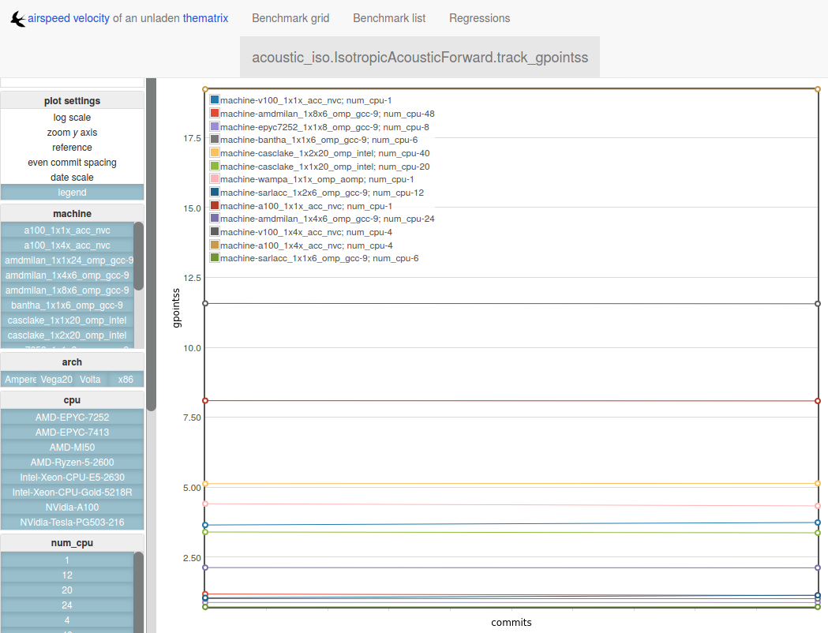
Task: Click legend swatch for machine-bantha_1x1x6_omp_gcc-9
Action: coord(215,140)
